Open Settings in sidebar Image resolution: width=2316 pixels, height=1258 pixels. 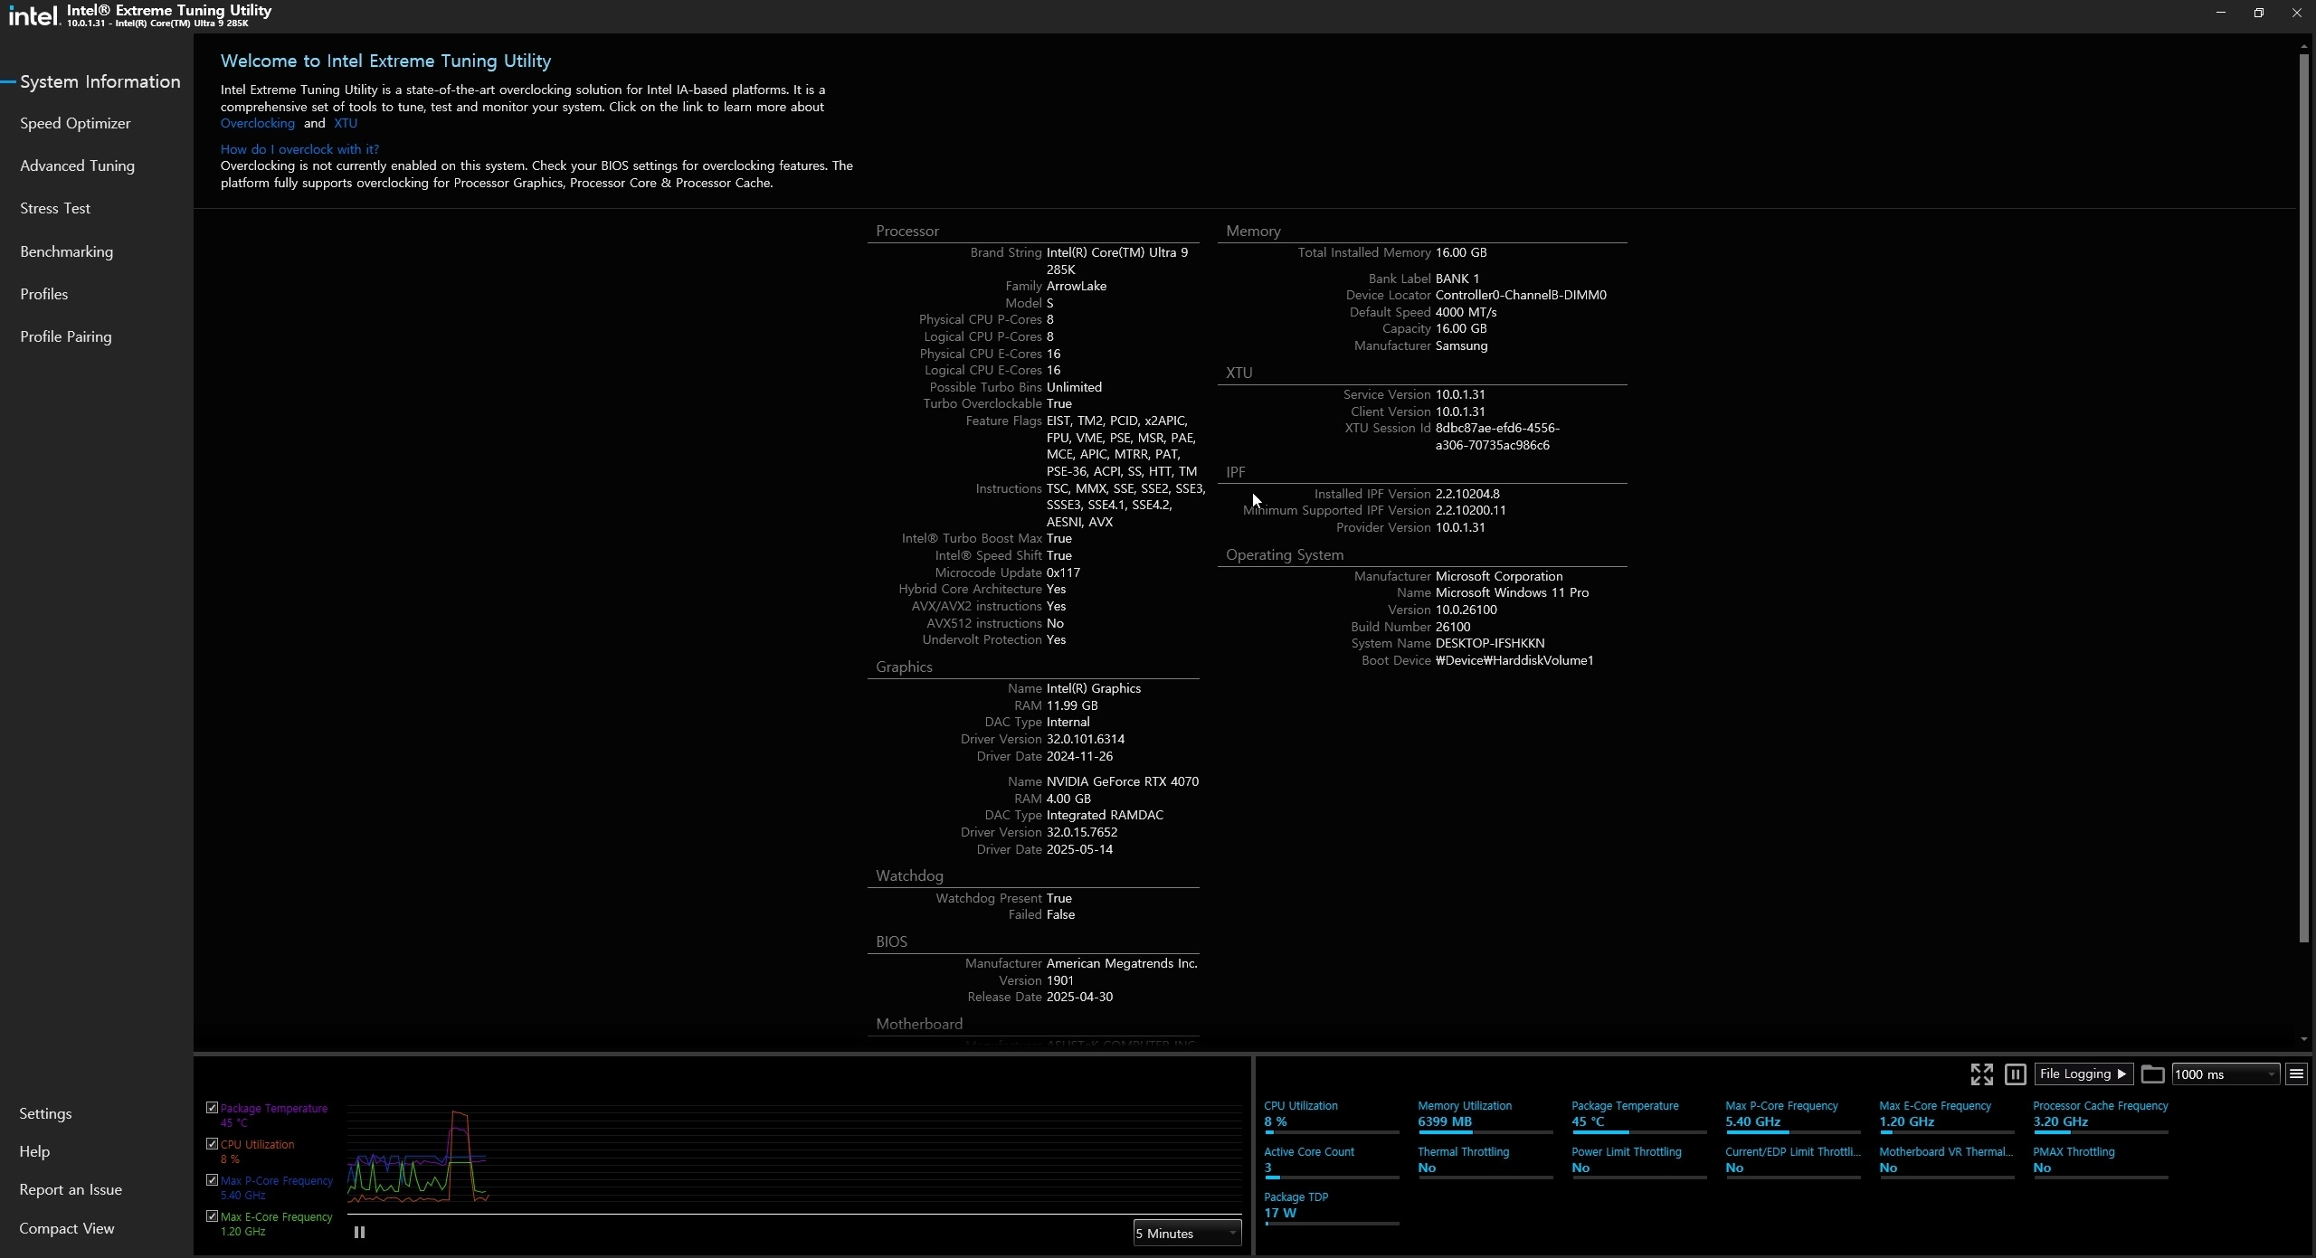(45, 1113)
